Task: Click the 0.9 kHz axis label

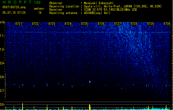Action: [x=2, y=63]
